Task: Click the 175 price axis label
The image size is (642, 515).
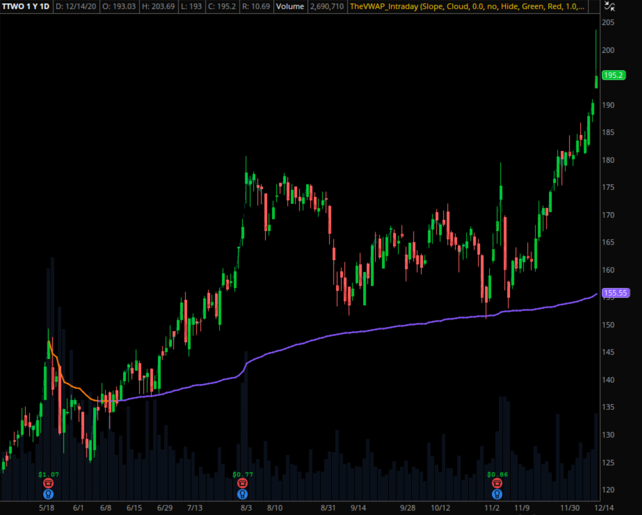Action: [608, 187]
